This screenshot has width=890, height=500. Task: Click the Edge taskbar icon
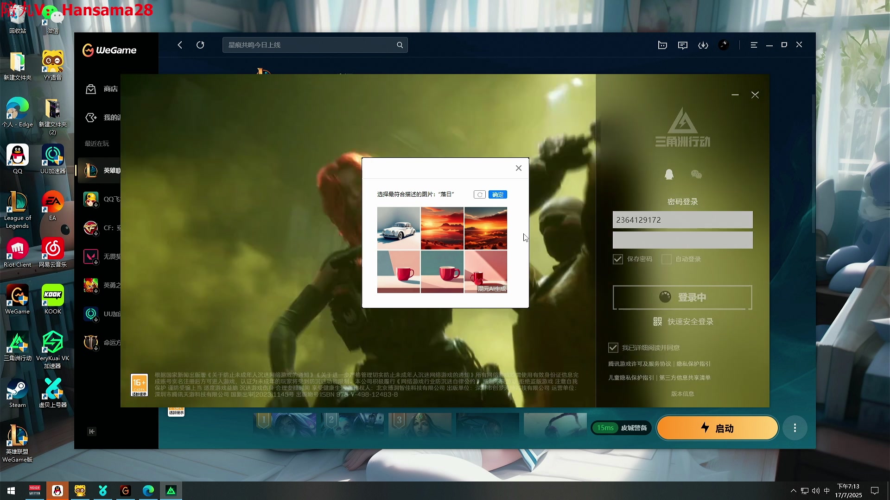(x=148, y=491)
